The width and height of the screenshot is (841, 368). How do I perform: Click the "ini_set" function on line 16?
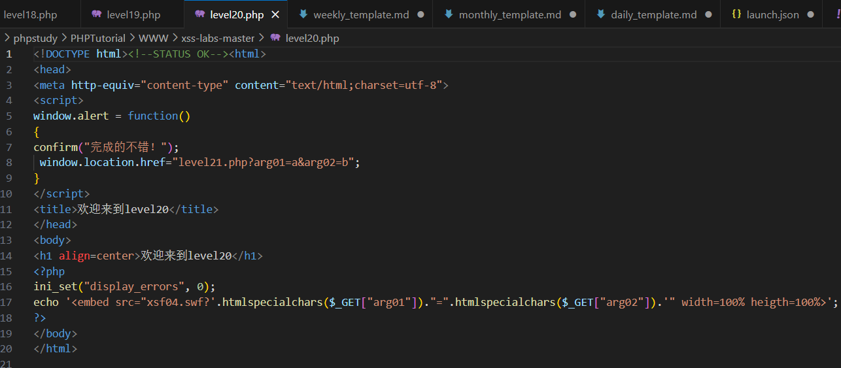point(56,286)
